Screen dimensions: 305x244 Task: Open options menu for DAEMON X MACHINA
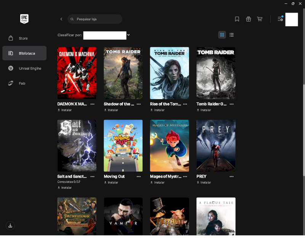coord(92,104)
